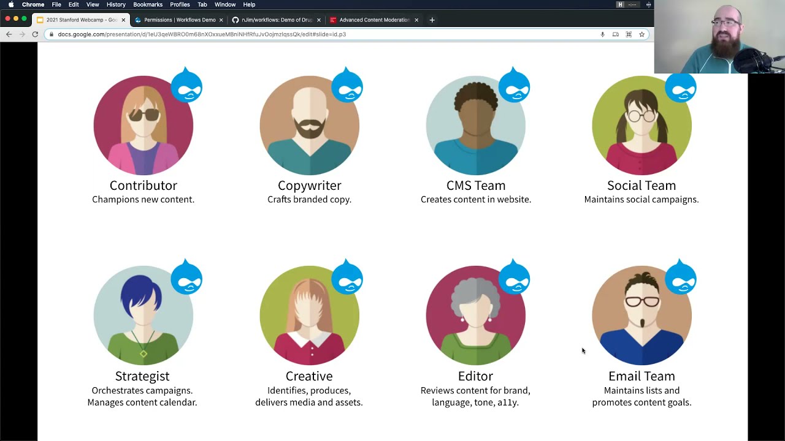Click "Champions new content." text
785x441 pixels.
pyautogui.click(x=143, y=200)
